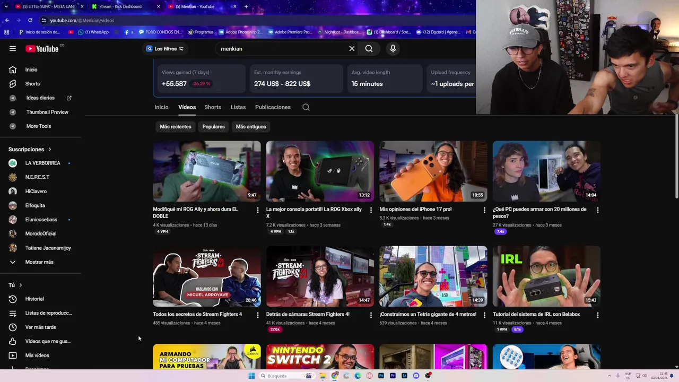The width and height of the screenshot is (679, 382).
Task: Open Lightroom from the taskbar
Action: (x=404, y=376)
